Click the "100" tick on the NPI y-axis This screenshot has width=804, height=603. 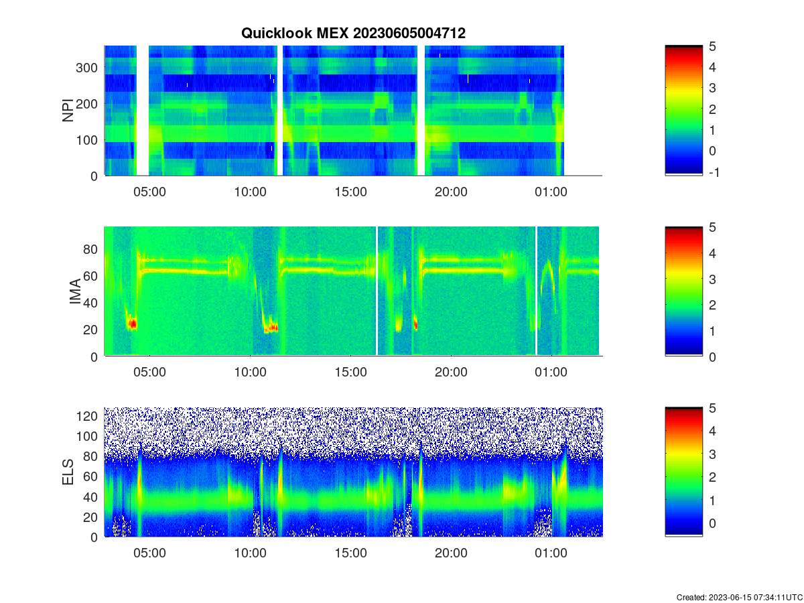click(x=88, y=140)
